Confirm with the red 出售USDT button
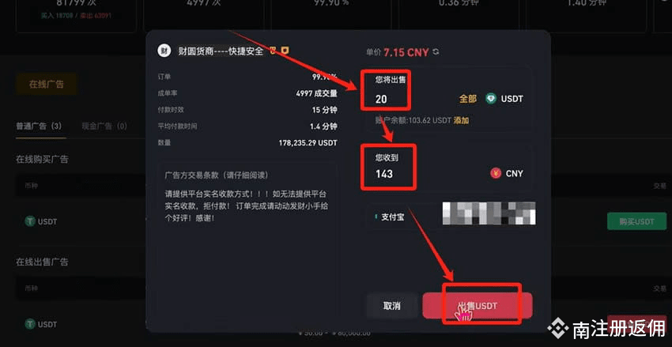This screenshot has height=347, width=672. [478, 306]
